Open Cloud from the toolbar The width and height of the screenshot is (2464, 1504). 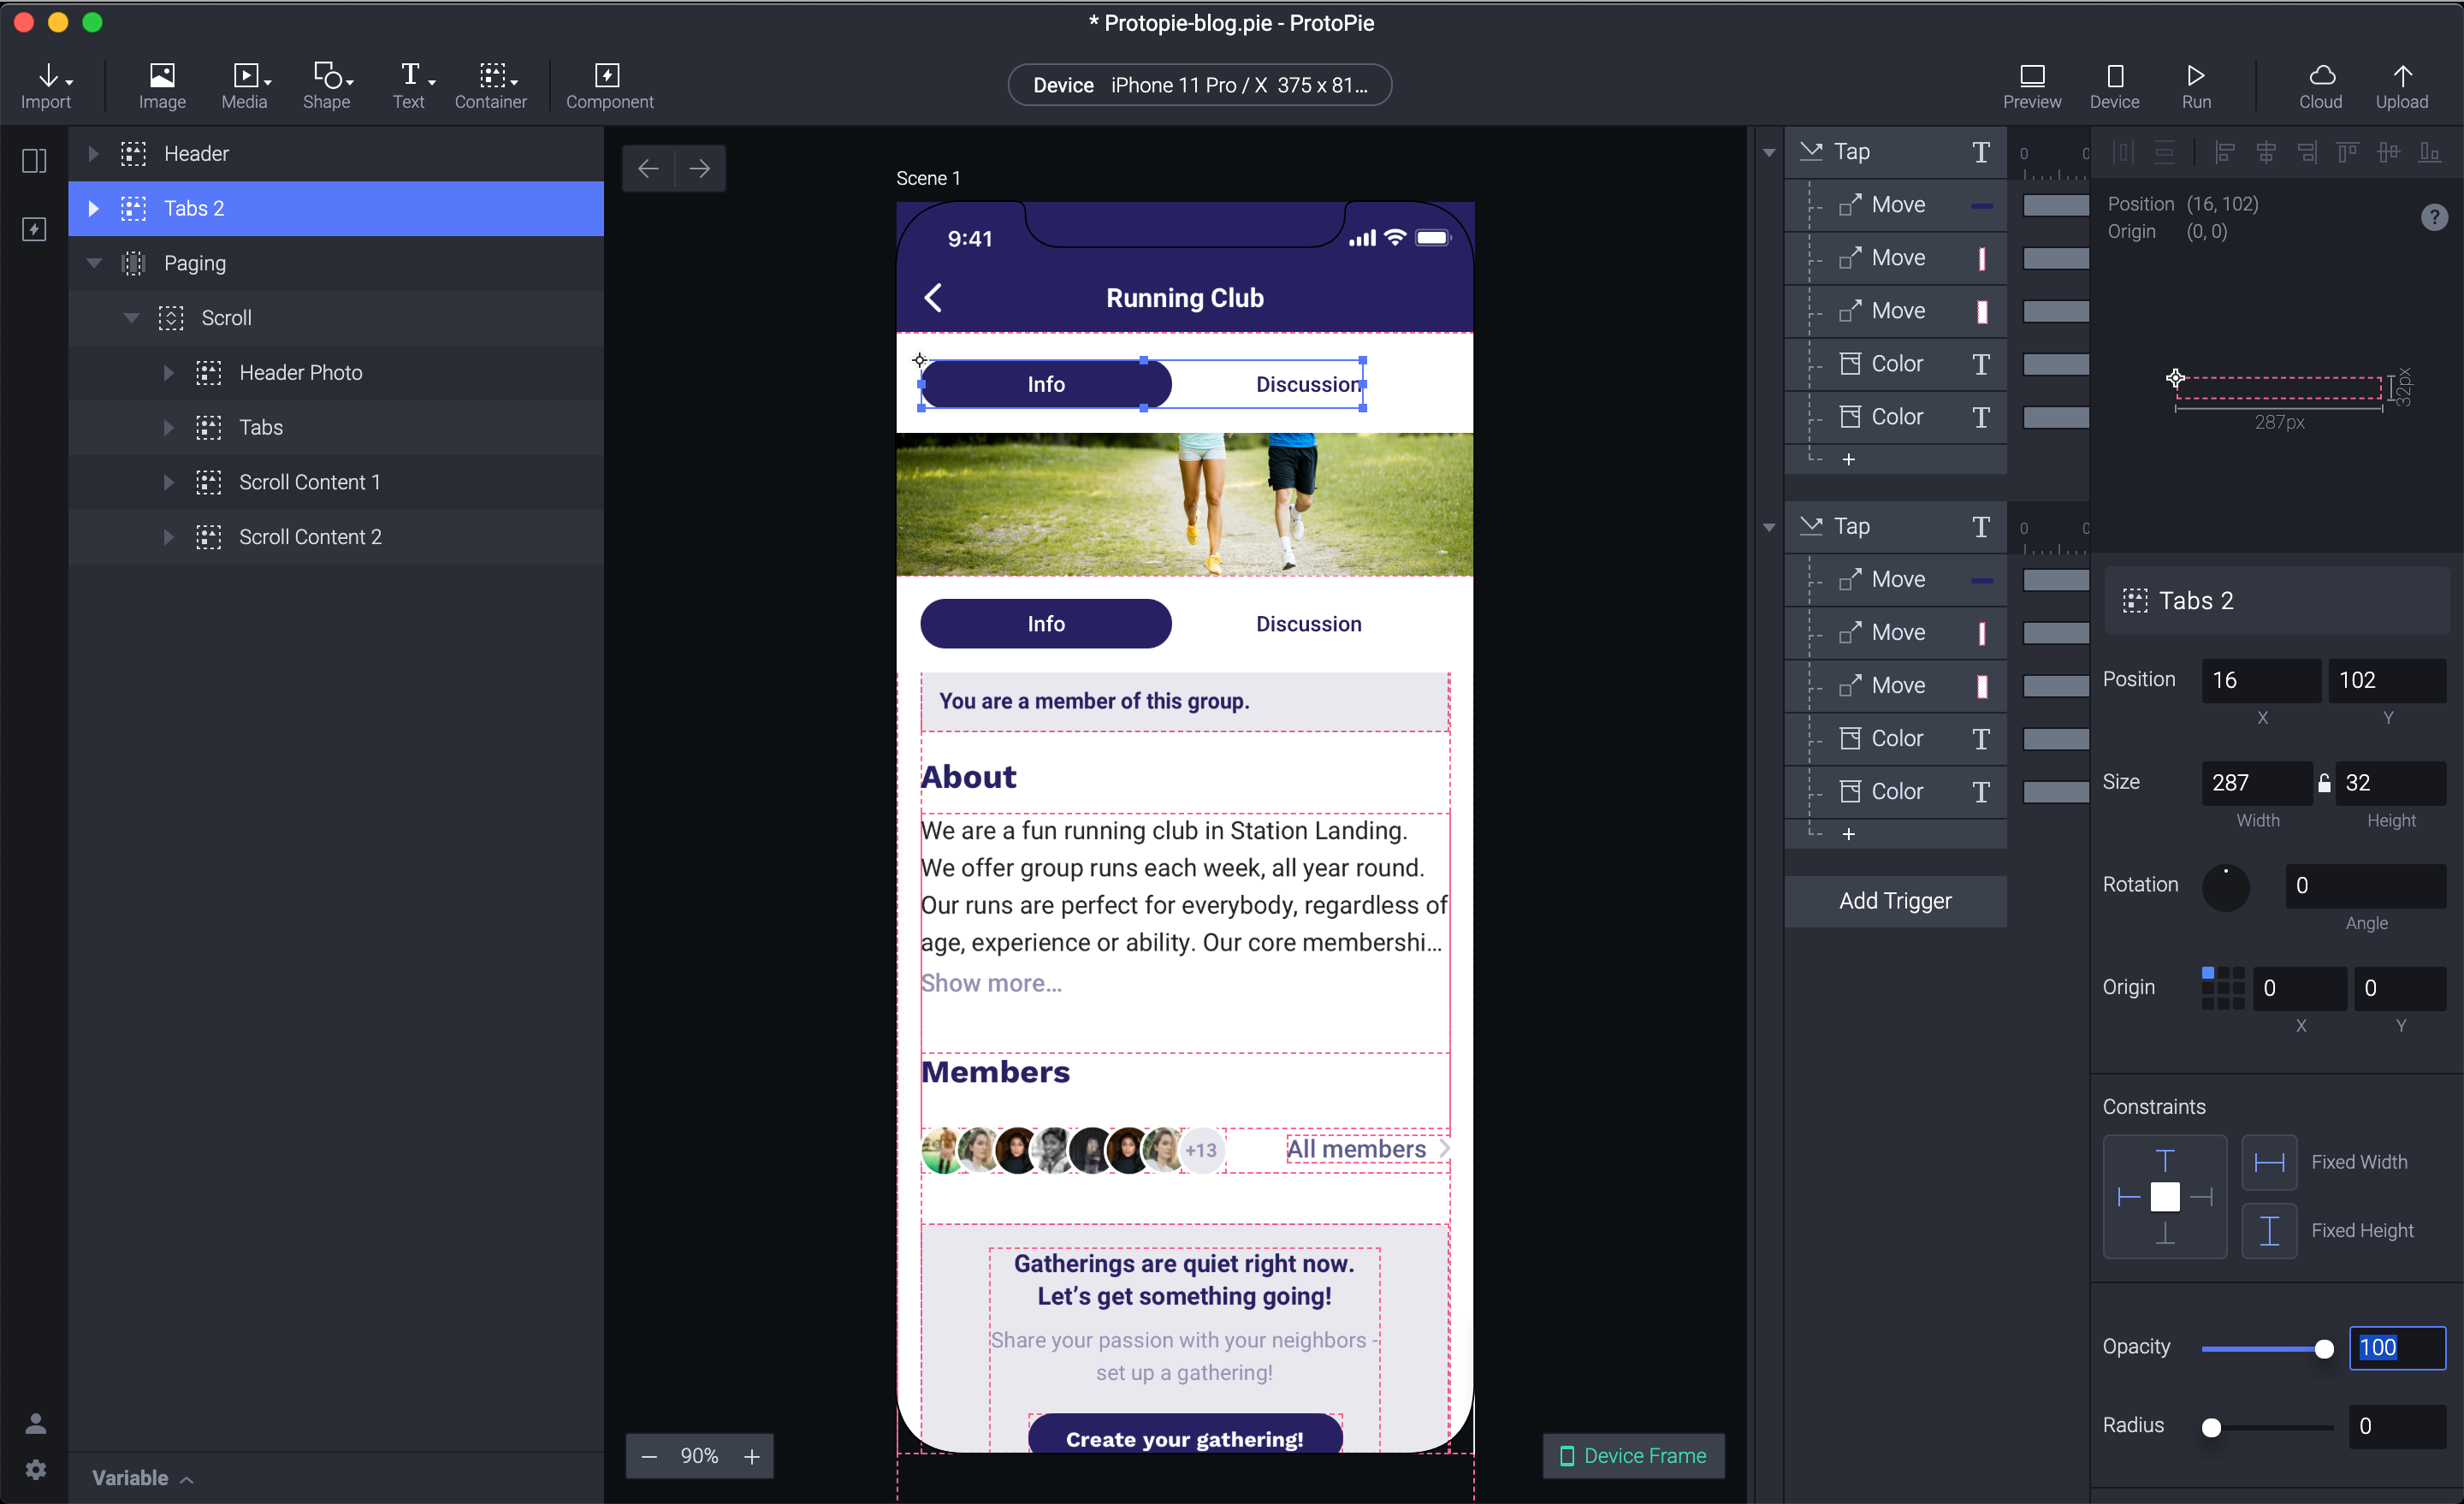tap(2320, 85)
